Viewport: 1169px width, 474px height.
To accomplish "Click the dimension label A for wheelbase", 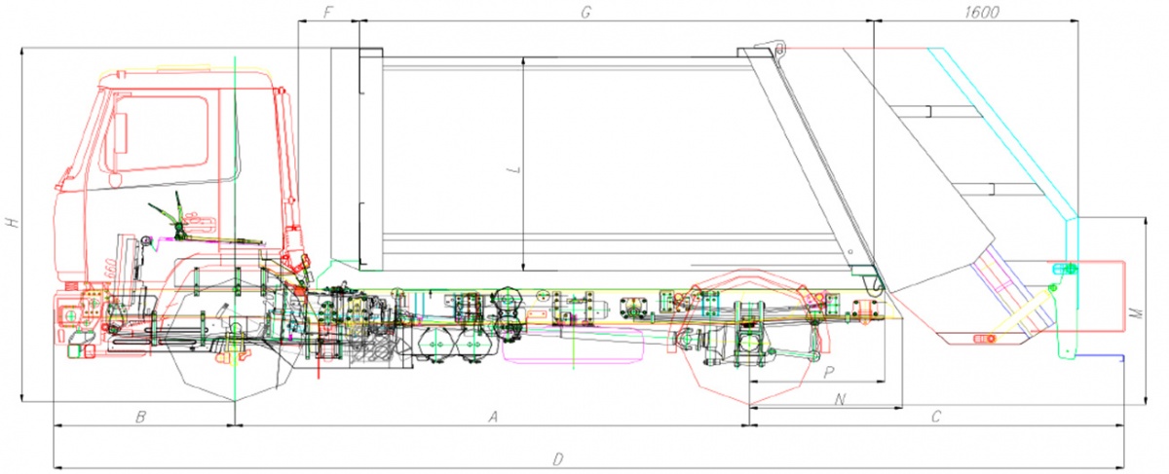I will 493,417.
